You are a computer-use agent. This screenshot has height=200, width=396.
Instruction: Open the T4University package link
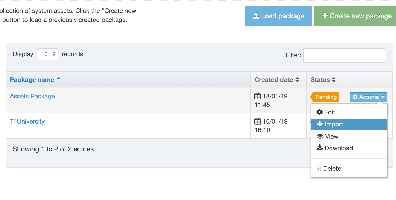(27, 121)
